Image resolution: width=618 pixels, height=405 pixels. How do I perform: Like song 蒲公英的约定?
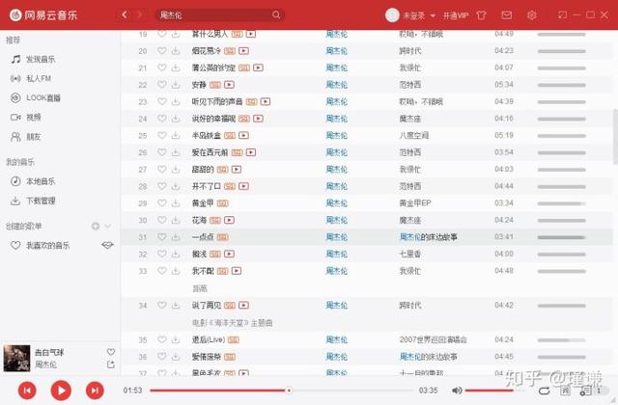click(161, 67)
